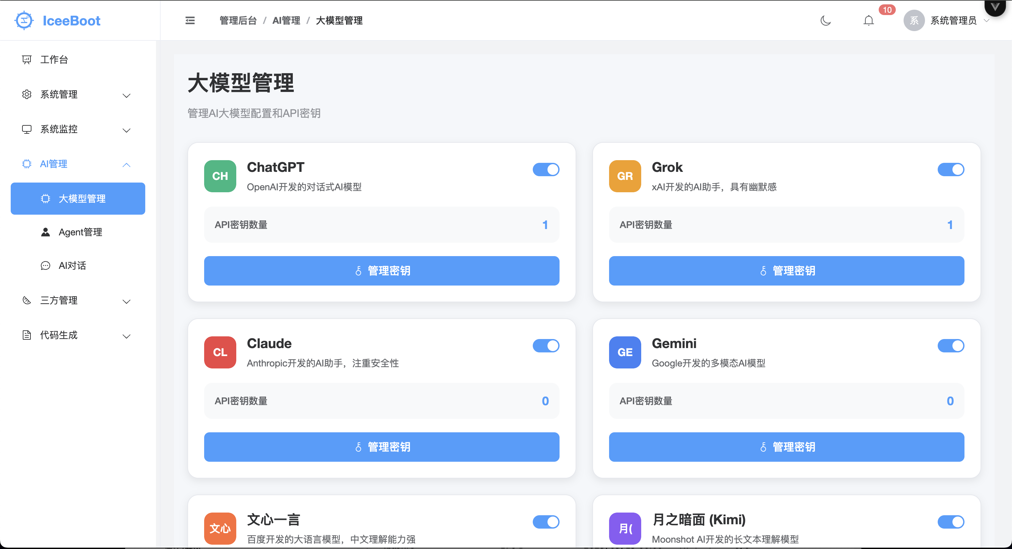
Task: Disable the Grok model toggle
Action: pyautogui.click(x=951, y=170)
